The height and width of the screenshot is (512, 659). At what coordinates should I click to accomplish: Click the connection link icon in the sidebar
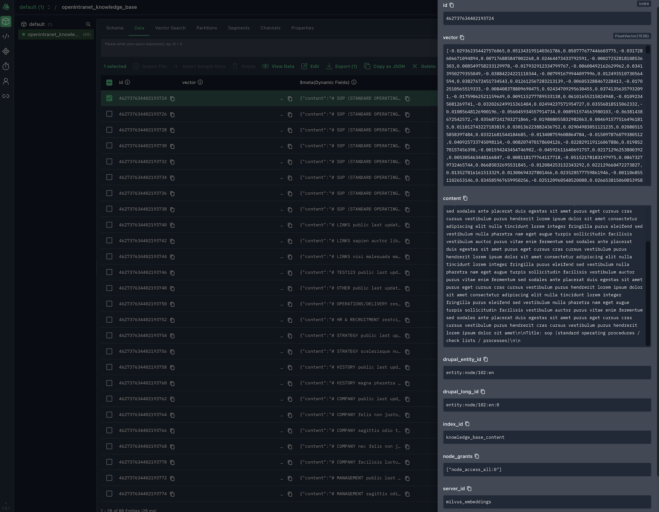(6, 96)
